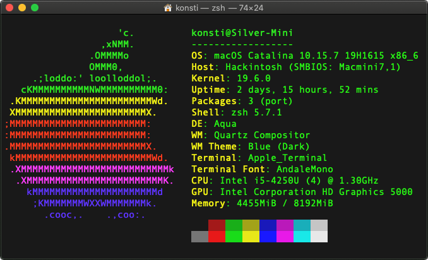
Task: Click the dark cyan swatch in top row
Action: (x=302, y=225)
